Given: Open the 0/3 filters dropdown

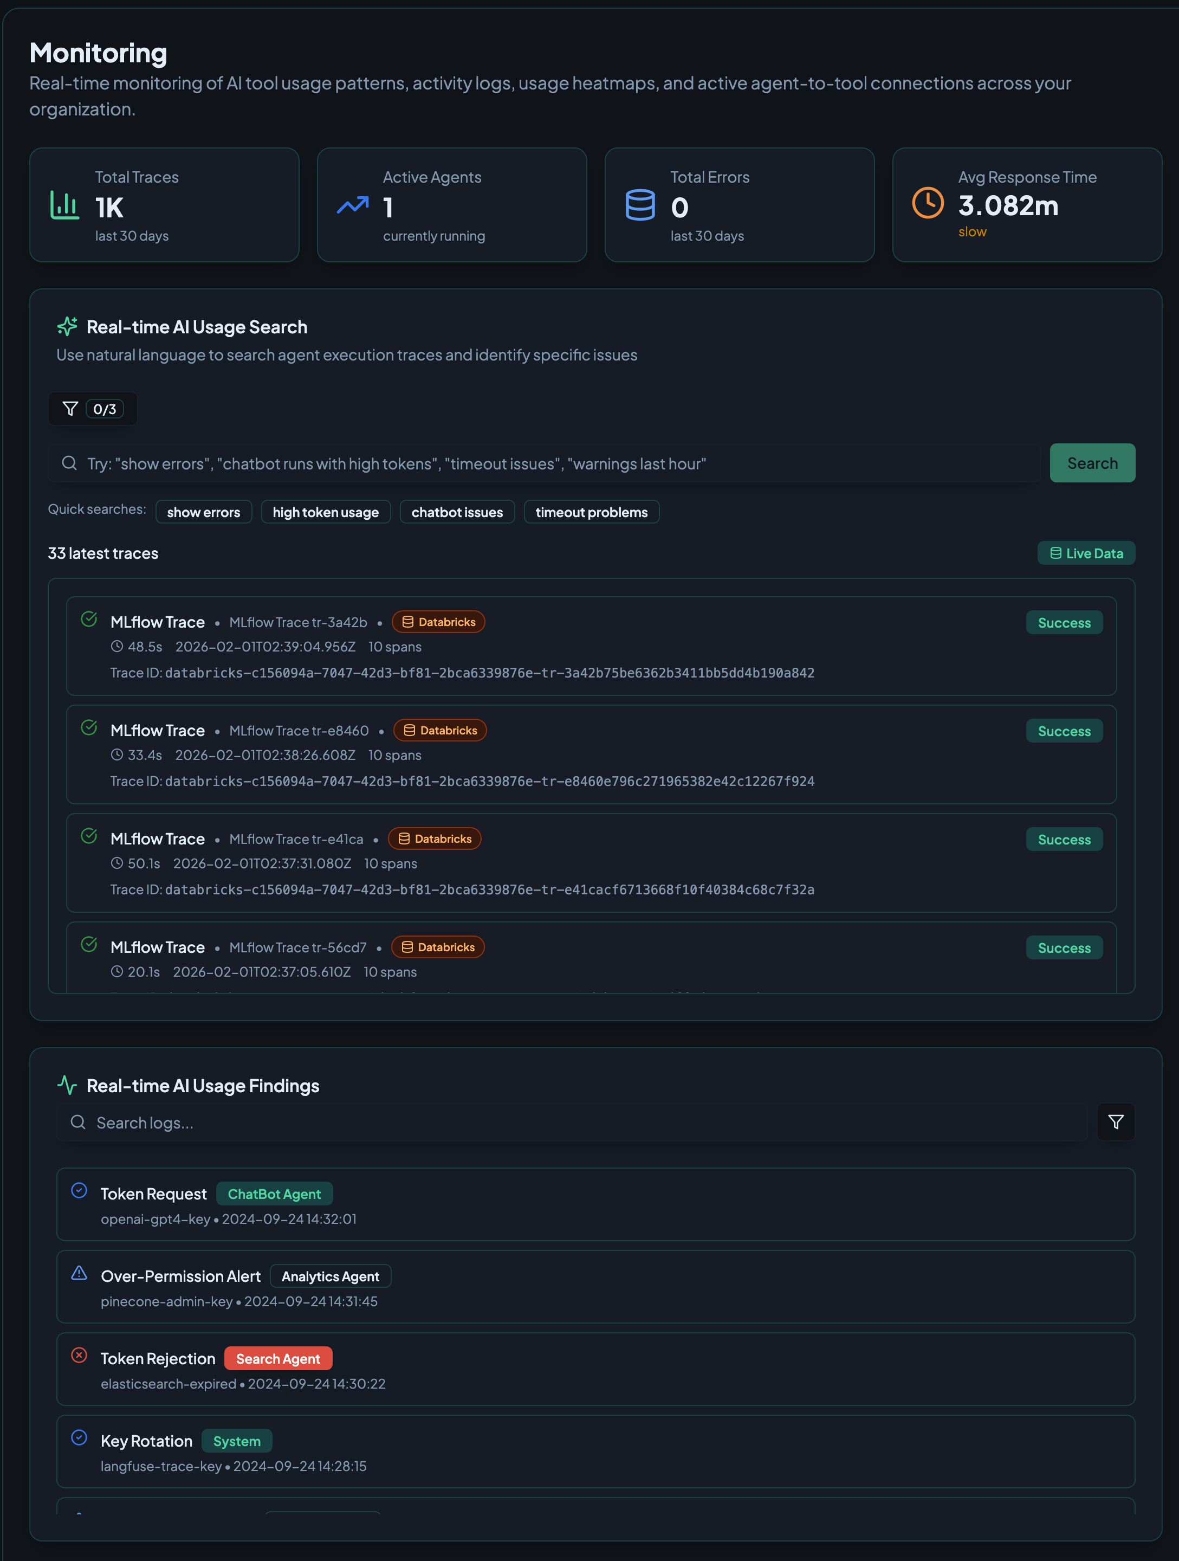Looking at the screenshot, I should pos(93,409).
